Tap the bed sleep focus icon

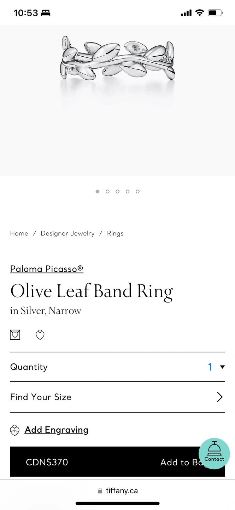pyautogui.click(x=46, y=13)
